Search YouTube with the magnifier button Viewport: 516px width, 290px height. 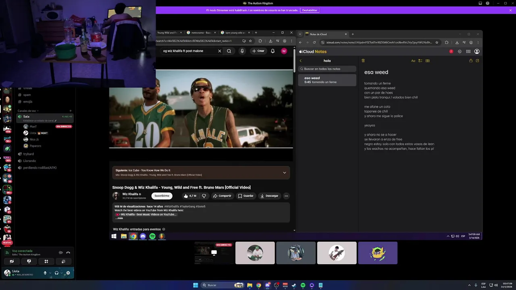click(x=229, y=51)
